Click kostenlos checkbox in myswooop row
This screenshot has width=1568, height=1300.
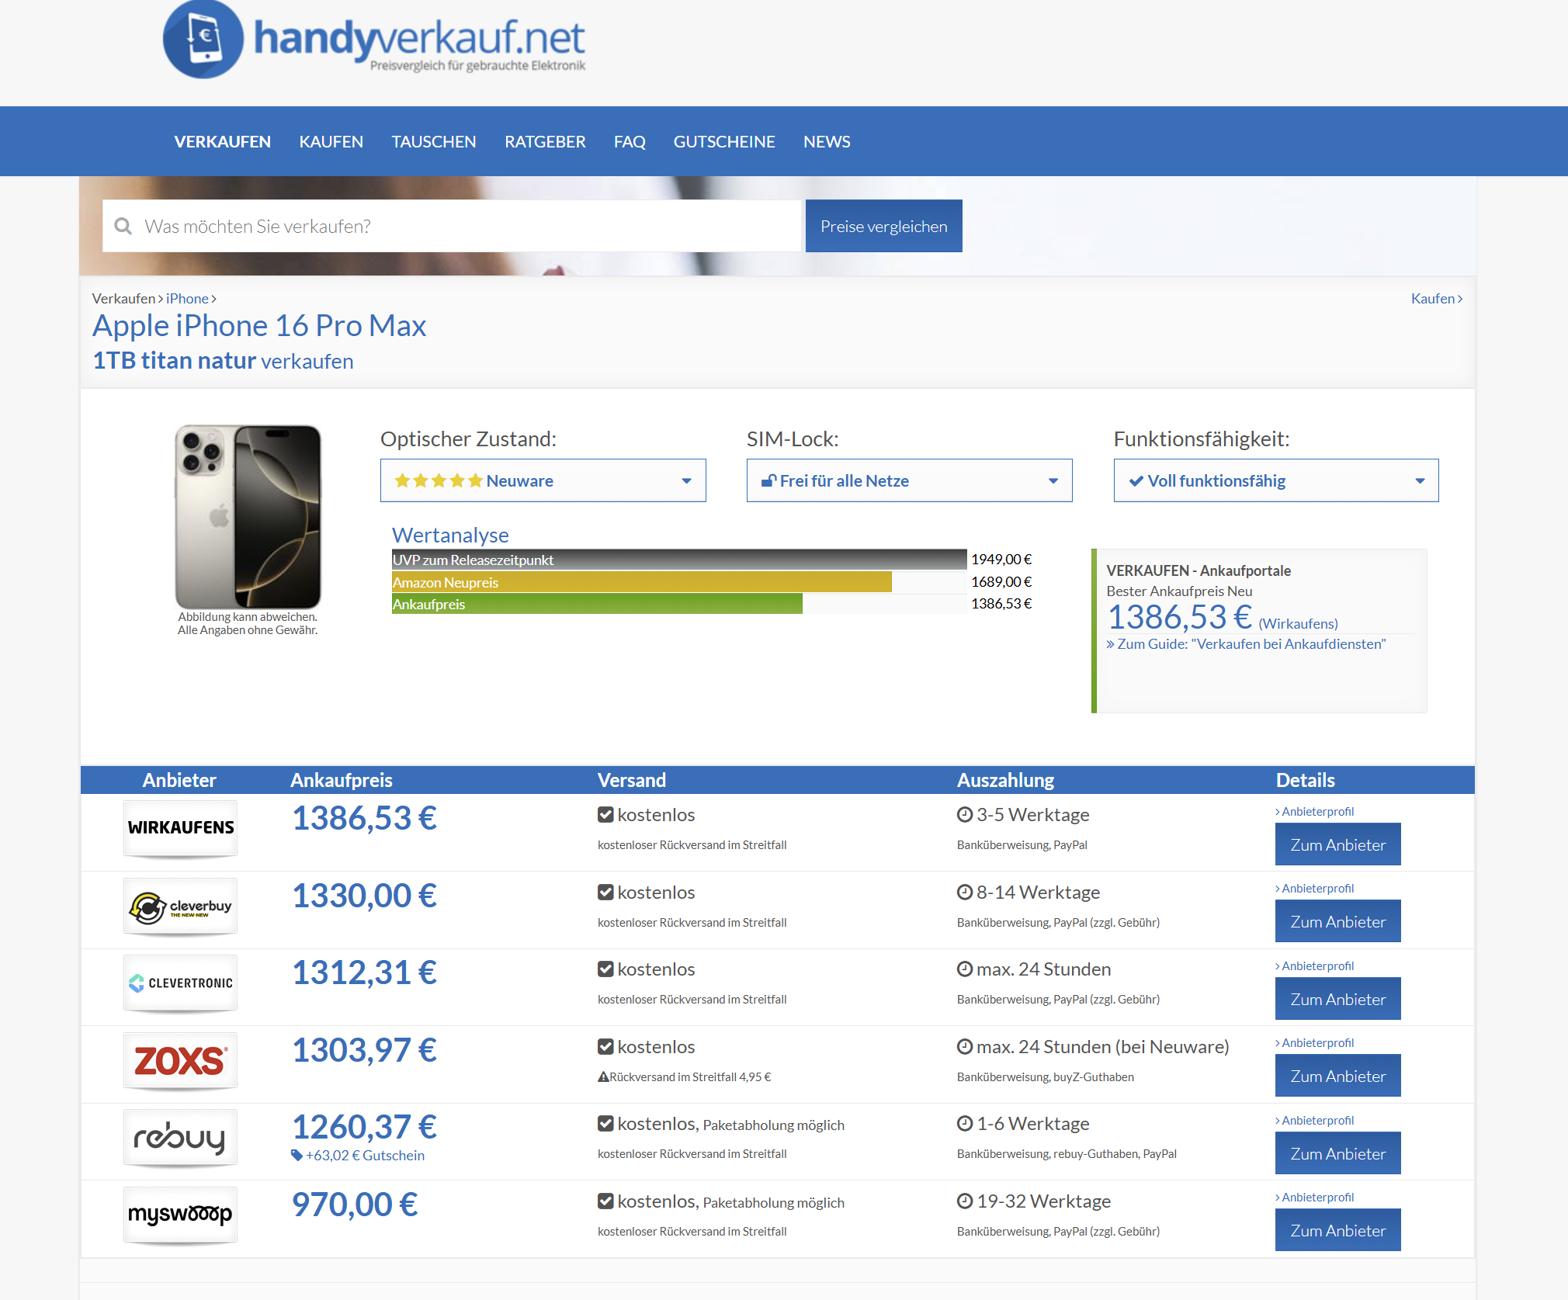click(x=605, y=1201)
